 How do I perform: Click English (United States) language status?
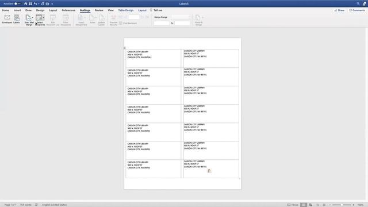pyautogui.click(x=55, y=205)
